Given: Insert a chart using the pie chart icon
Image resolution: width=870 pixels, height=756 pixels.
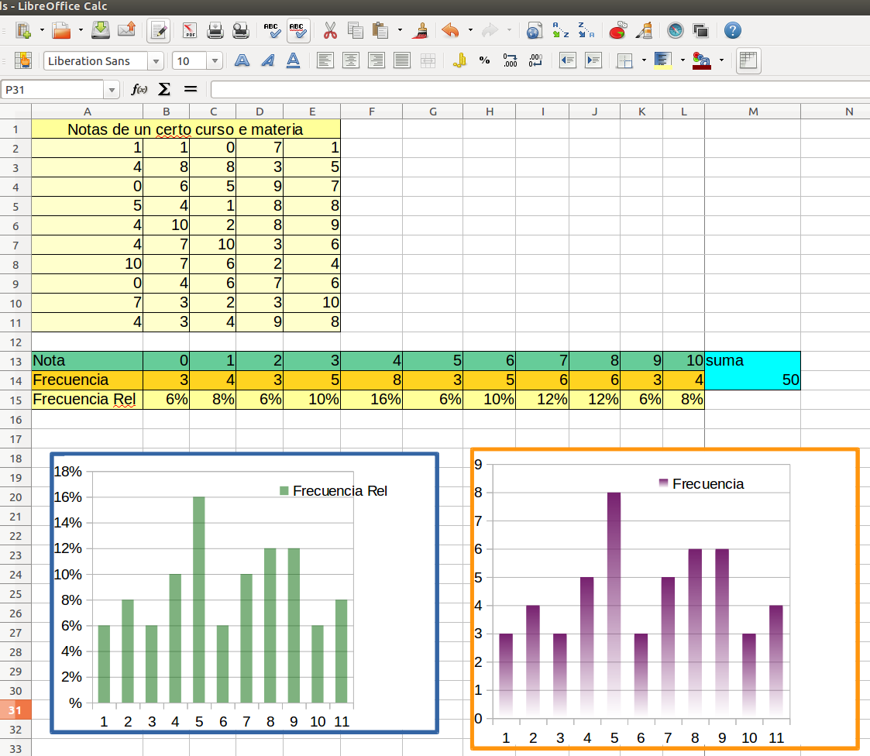Looking at the screenshot, I should pos(617,31).
